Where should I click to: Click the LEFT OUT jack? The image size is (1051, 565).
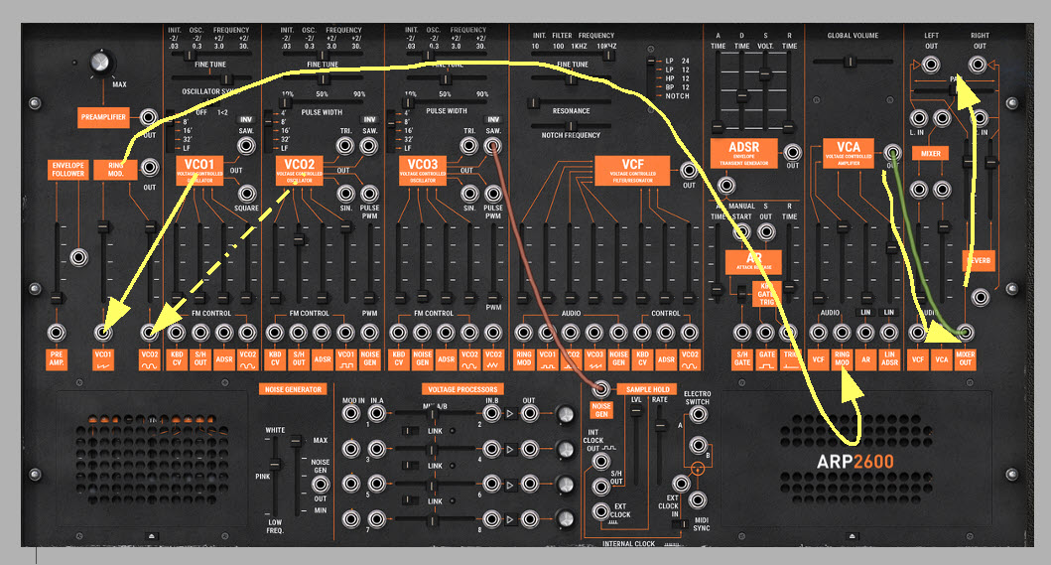click(x=930, y=65)
